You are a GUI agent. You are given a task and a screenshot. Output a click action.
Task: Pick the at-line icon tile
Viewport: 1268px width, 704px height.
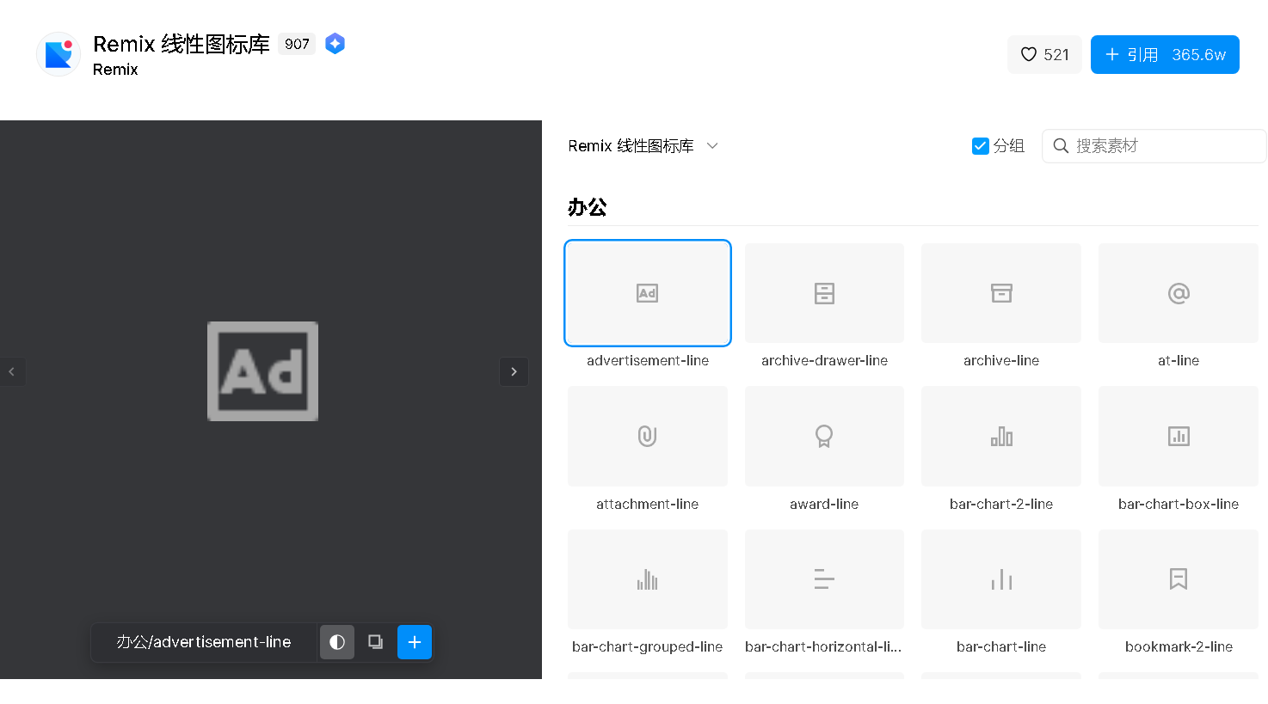click(1179, 293)
